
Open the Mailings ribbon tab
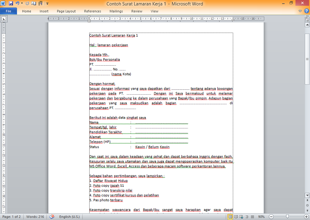(116, 11)
